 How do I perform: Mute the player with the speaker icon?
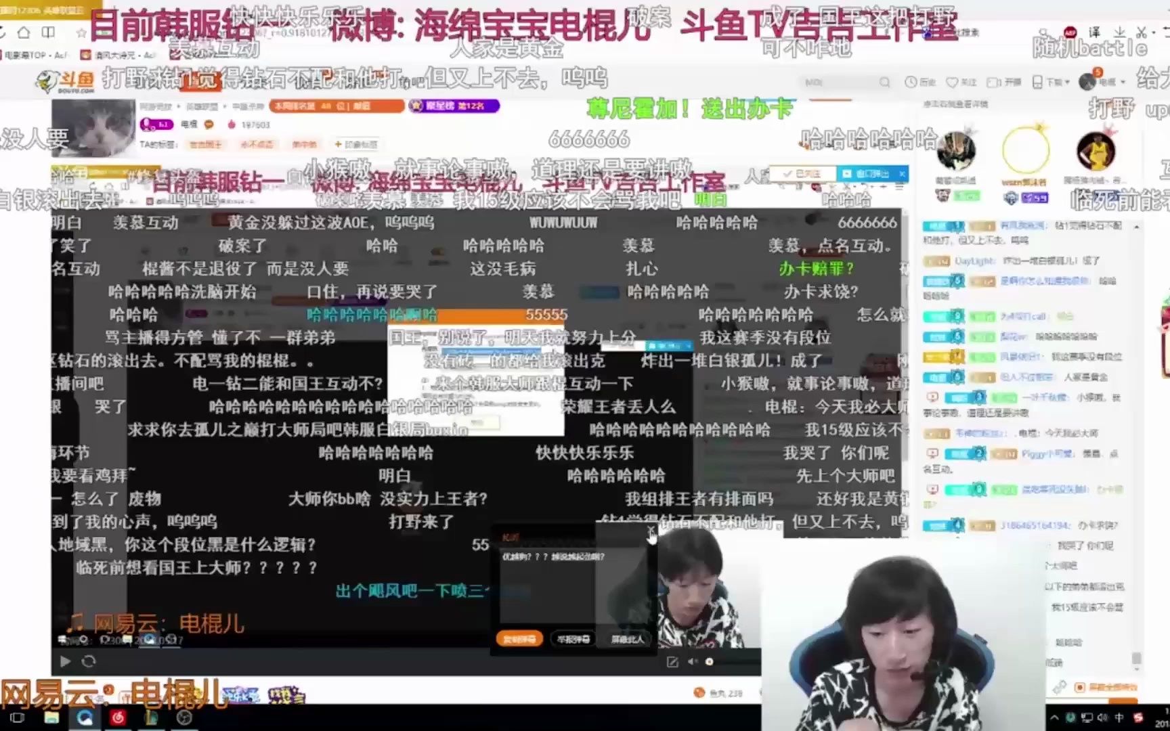click(x=692, y=661)
